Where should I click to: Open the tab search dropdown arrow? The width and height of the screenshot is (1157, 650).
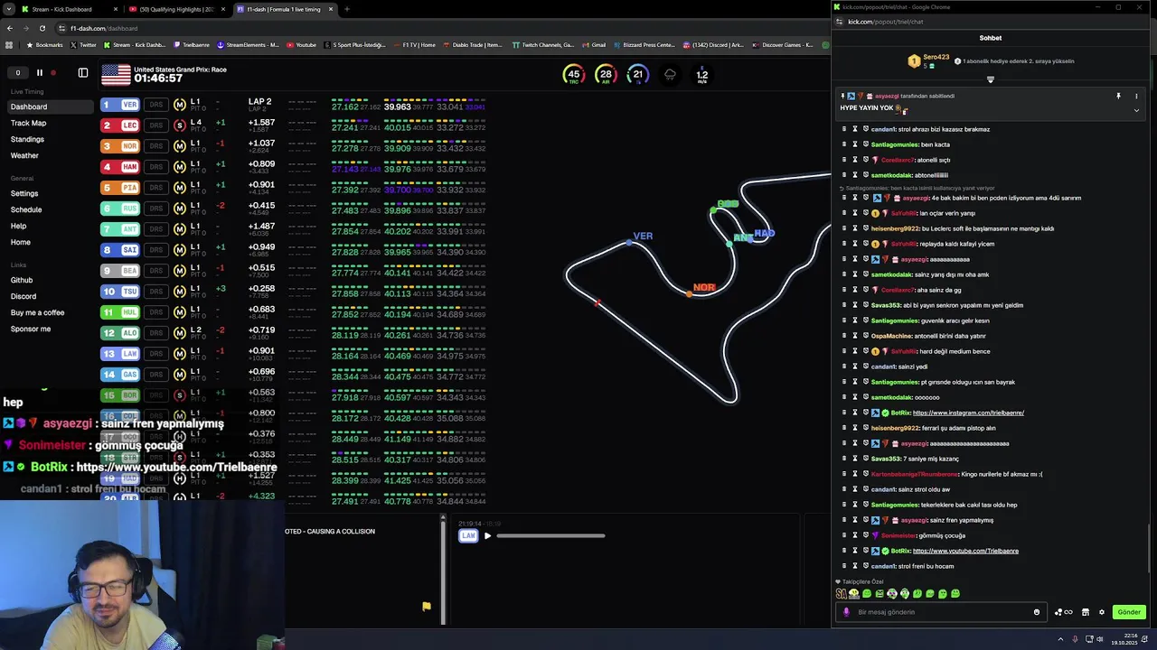point(8,9)
